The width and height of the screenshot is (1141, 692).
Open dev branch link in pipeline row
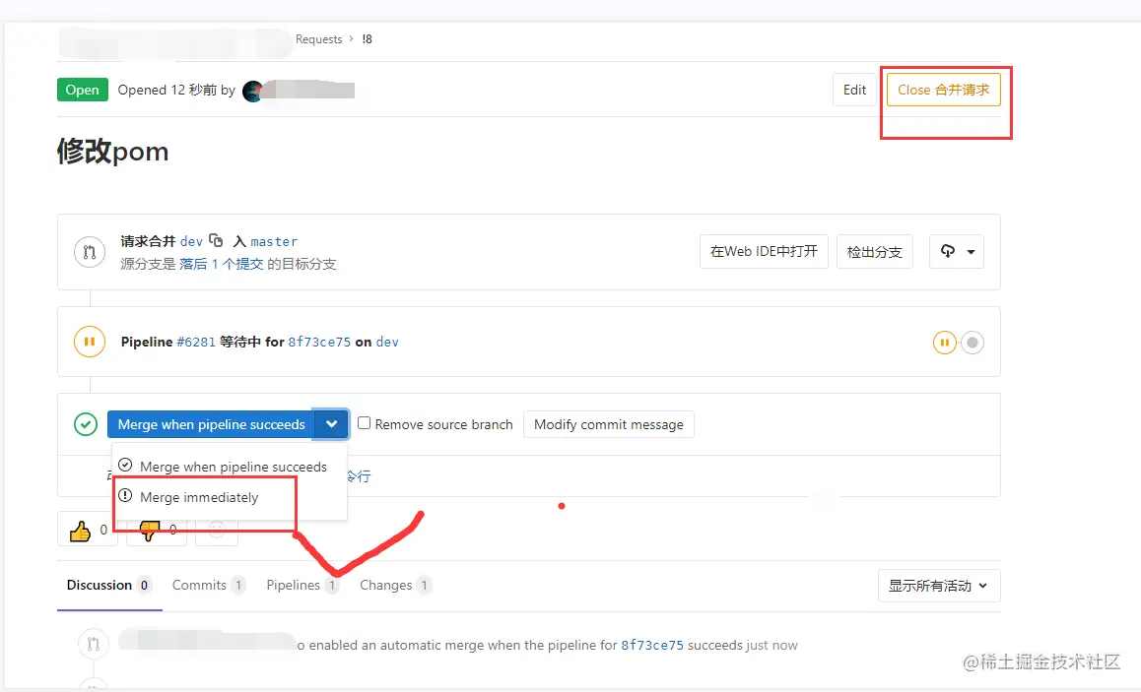387,342
